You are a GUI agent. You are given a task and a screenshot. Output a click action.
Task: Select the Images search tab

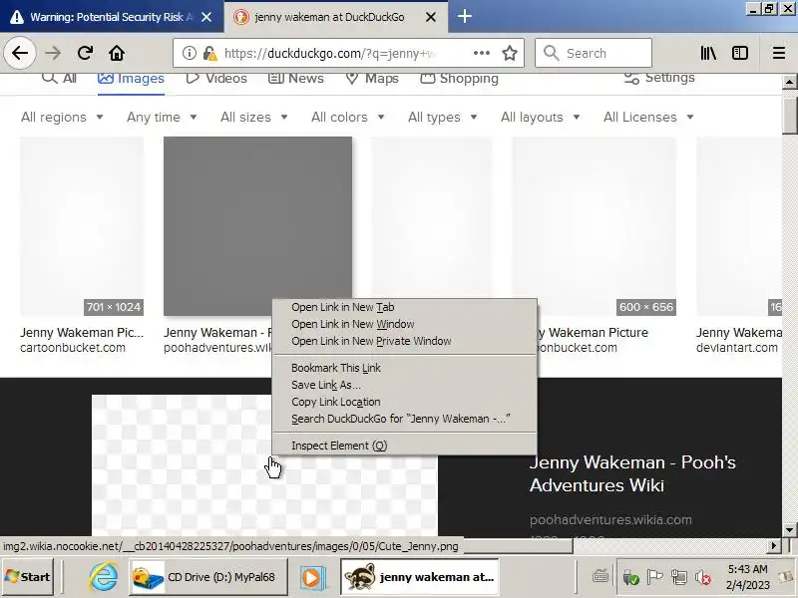coord(131,79)
